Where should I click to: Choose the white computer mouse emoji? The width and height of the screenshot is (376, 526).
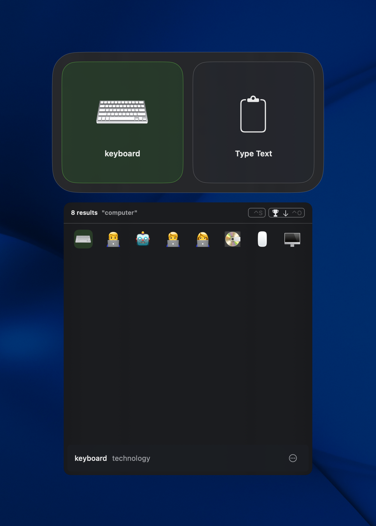262,239
